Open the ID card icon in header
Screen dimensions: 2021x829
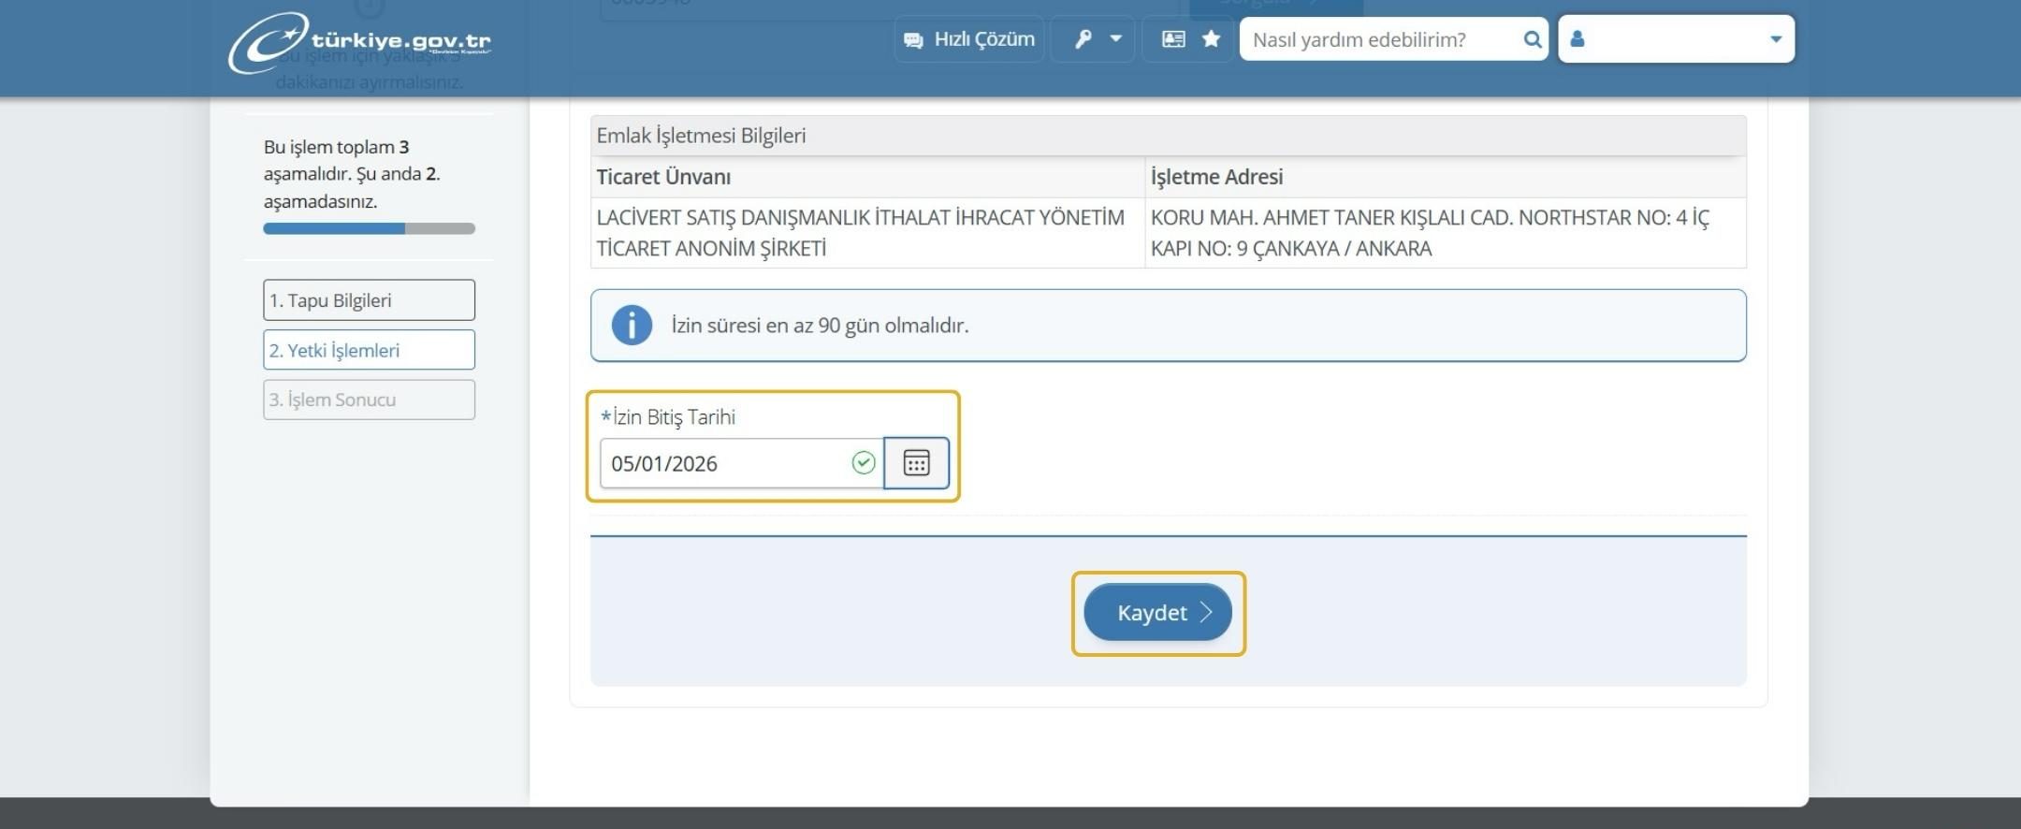pyautogui.click(x=1172, y=39)
